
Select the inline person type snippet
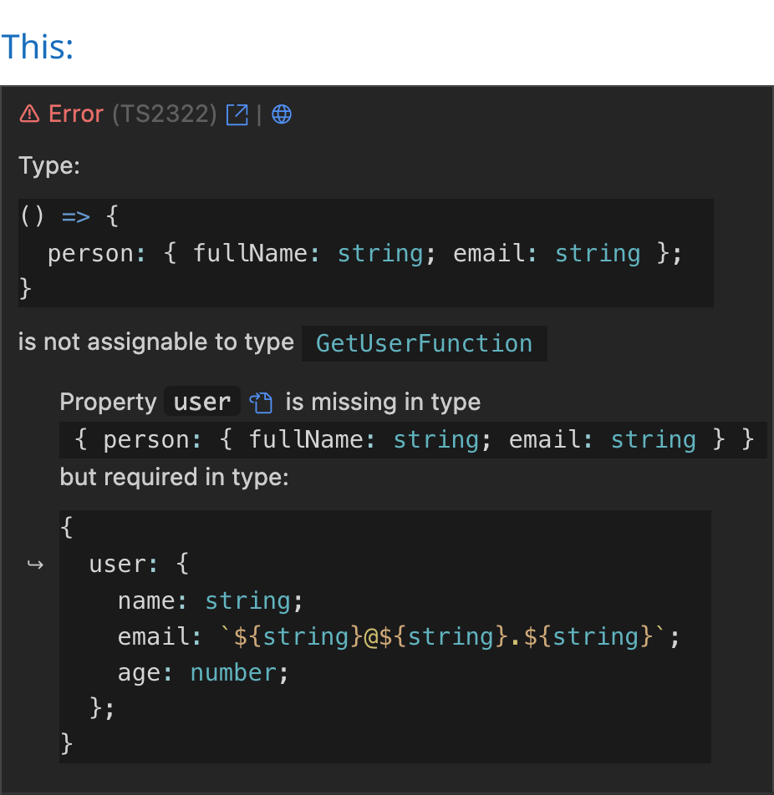tap(411, 439)
